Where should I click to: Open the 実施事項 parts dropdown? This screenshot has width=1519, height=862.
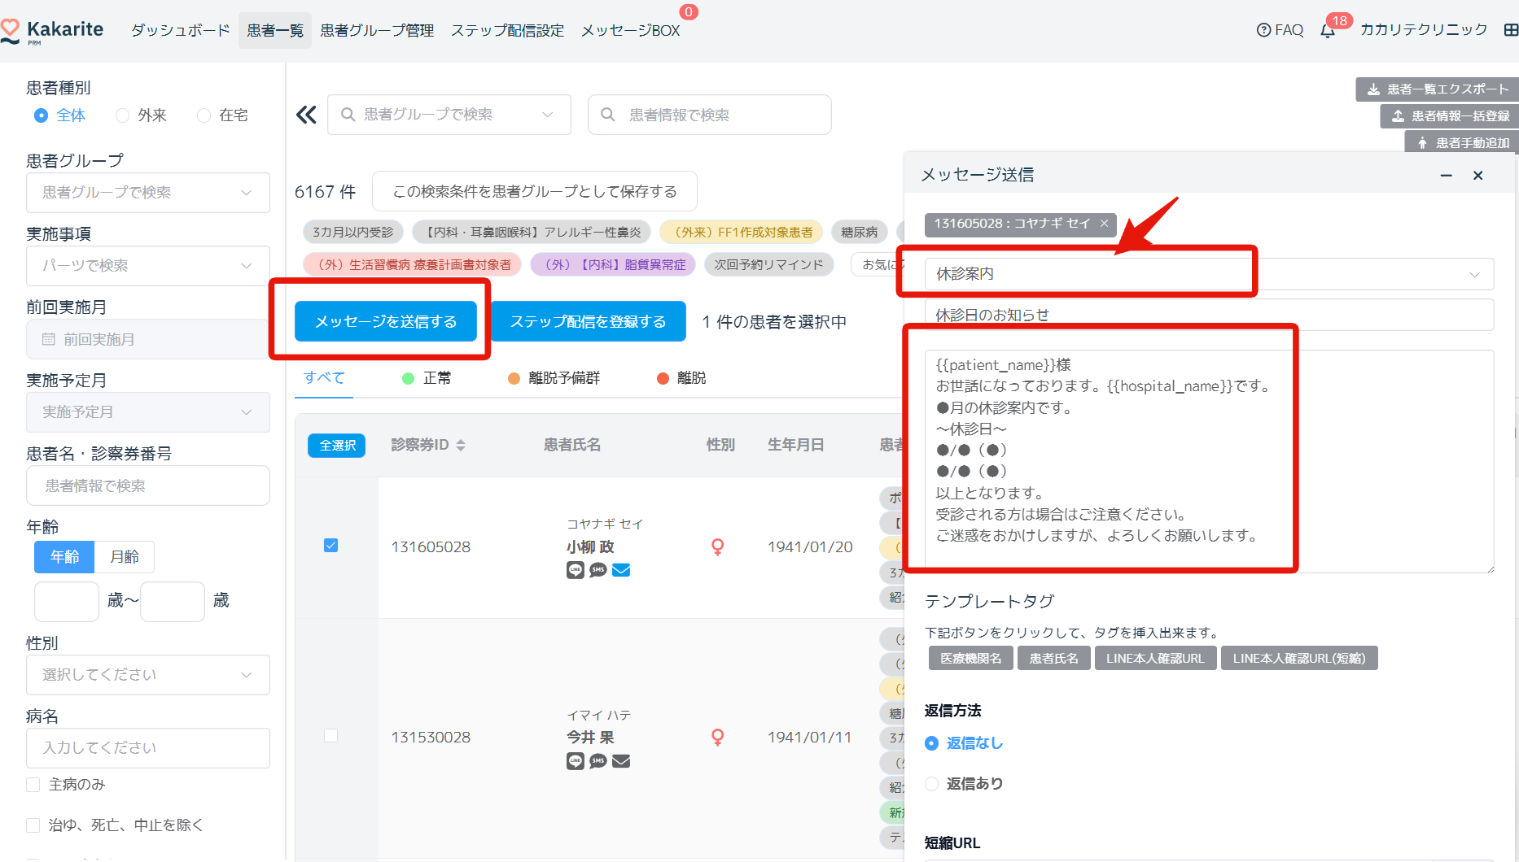(x=147, y=266)
